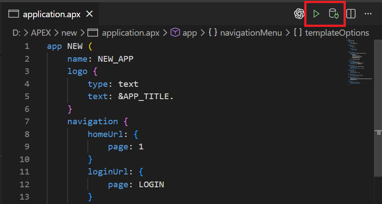Click the 'homeUrl: {' line
382x204 pixels.
pyautogui.click(x=113, y=134)
